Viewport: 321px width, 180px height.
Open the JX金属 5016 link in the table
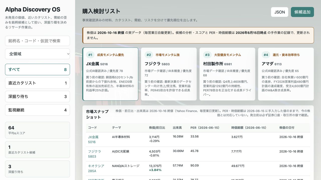(93, 139)
